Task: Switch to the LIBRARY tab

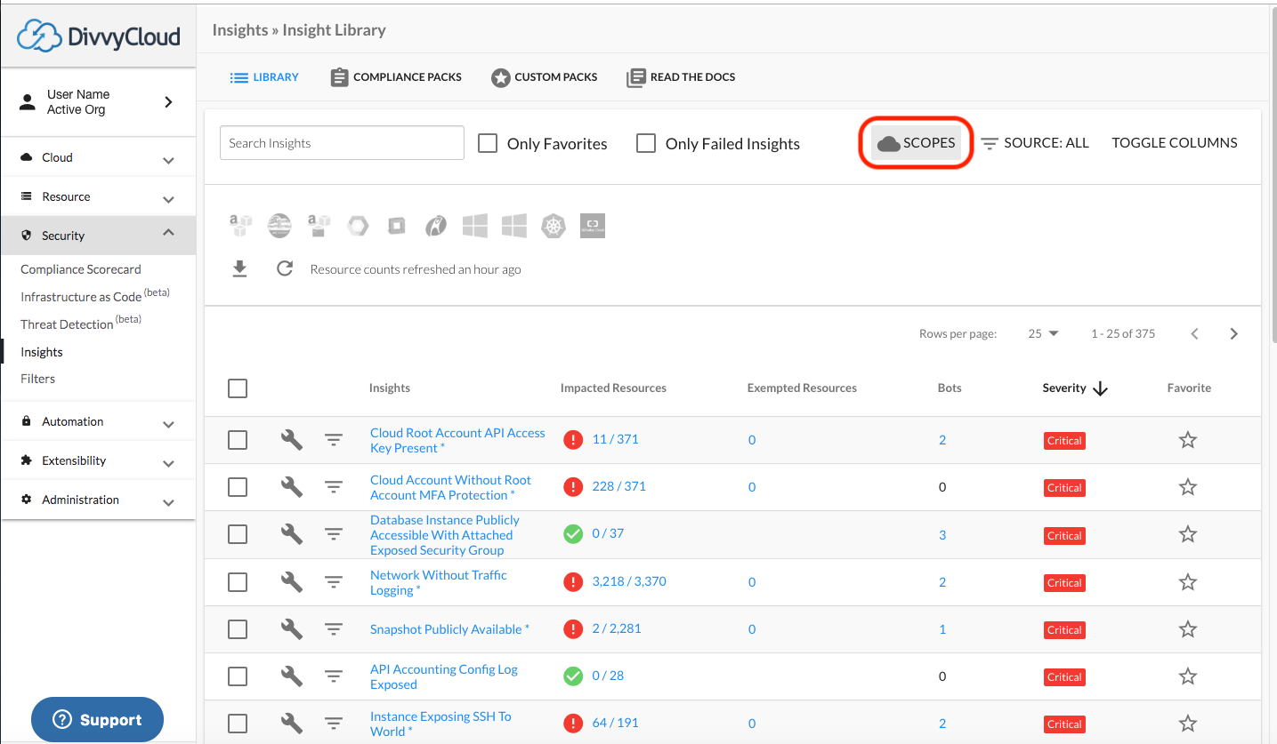Action: pos(264,77)
